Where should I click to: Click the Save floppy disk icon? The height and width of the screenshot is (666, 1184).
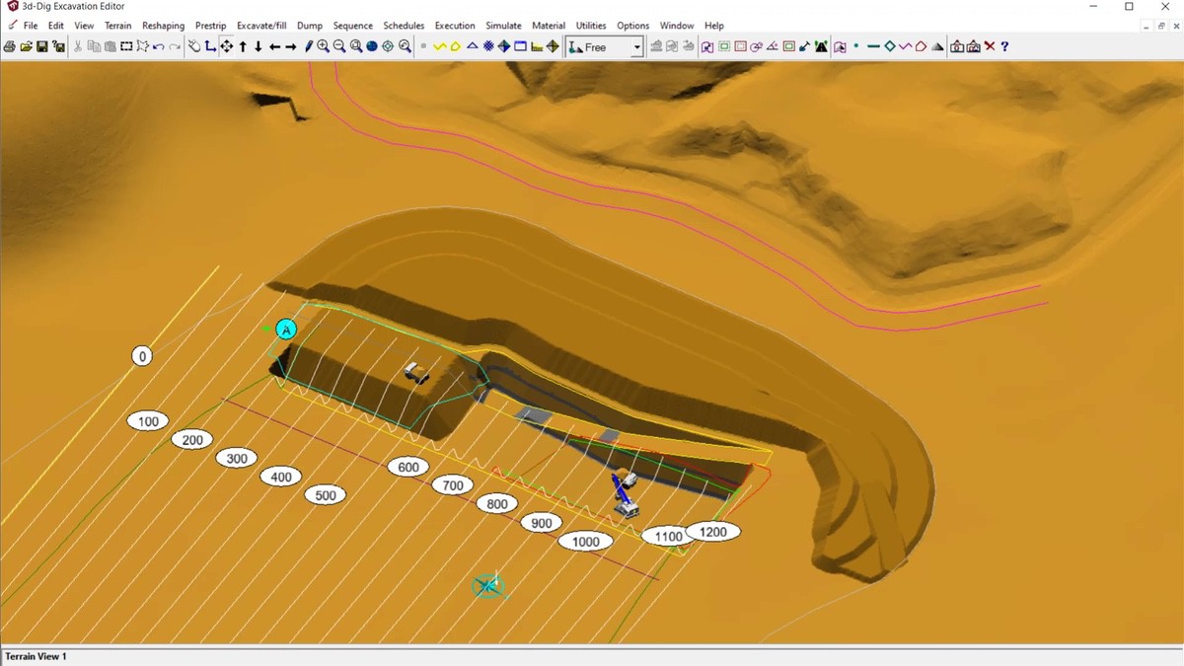[42, 46]
